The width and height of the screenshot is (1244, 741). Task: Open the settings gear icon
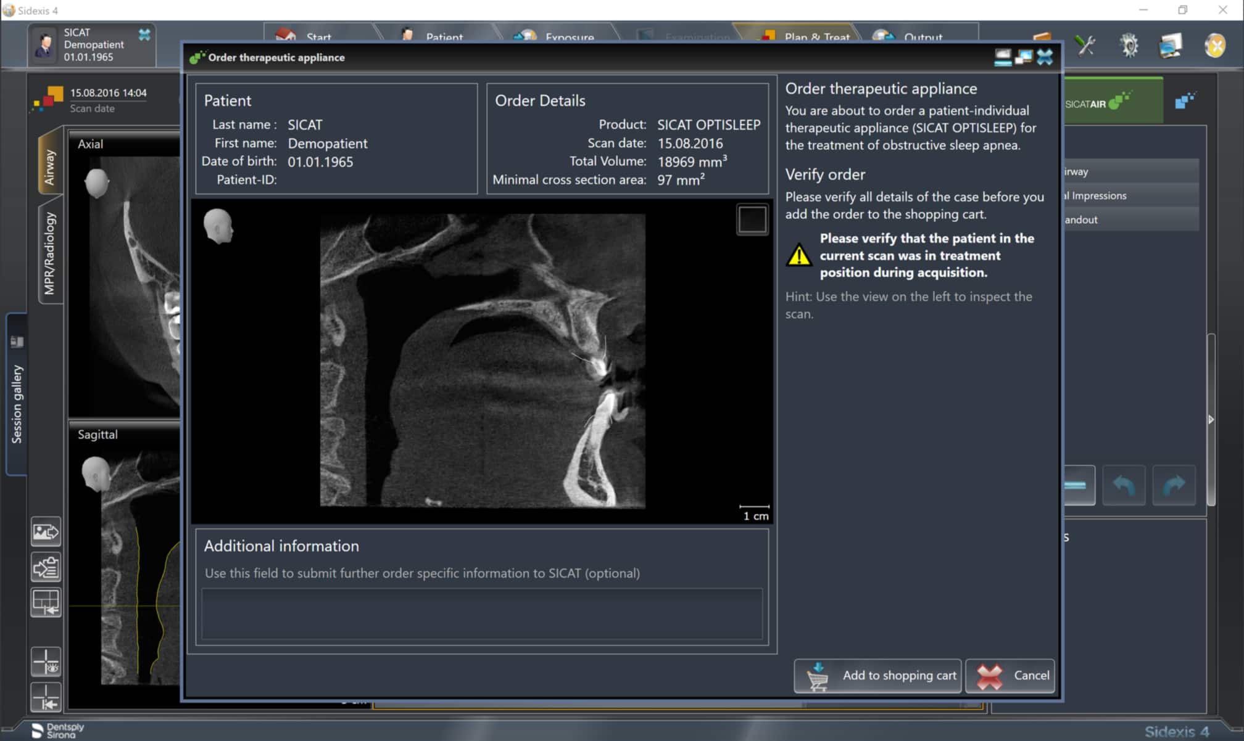coord(1129,45)
